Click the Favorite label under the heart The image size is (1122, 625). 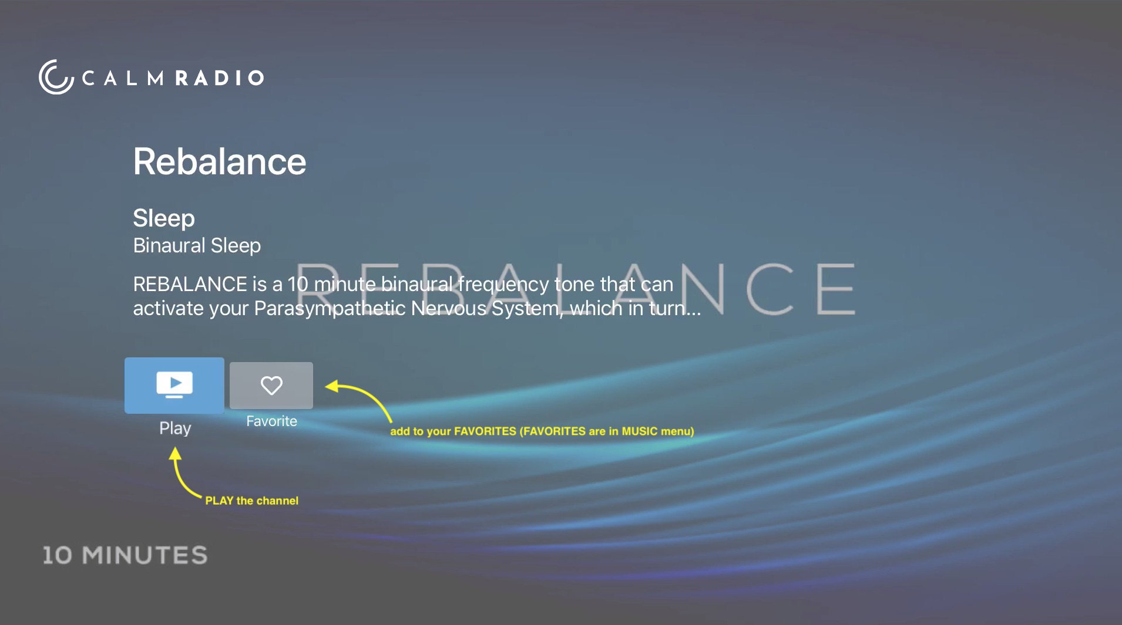tap(271, 421)
